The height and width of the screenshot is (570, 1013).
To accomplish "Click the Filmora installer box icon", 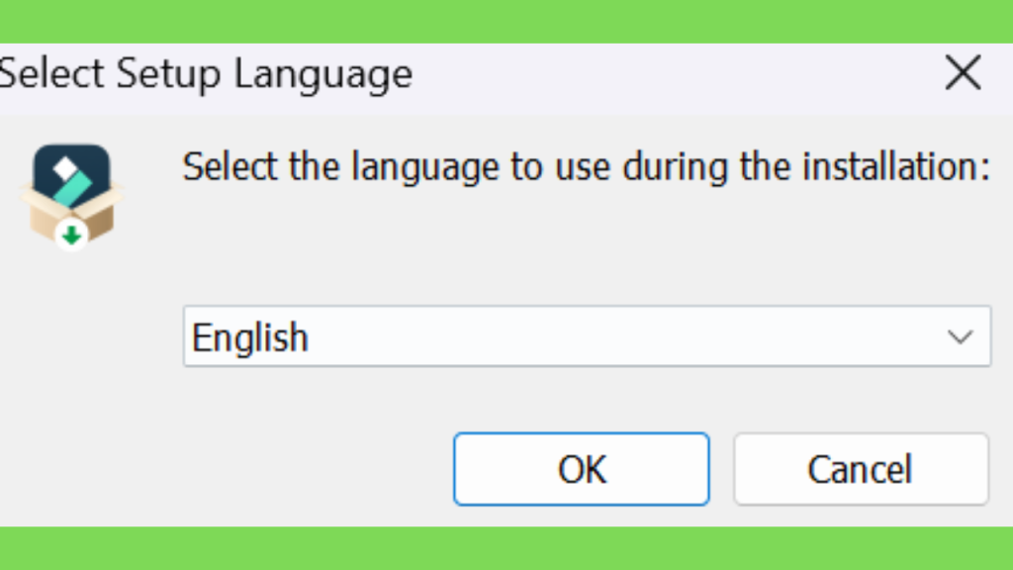I will 71,197.
